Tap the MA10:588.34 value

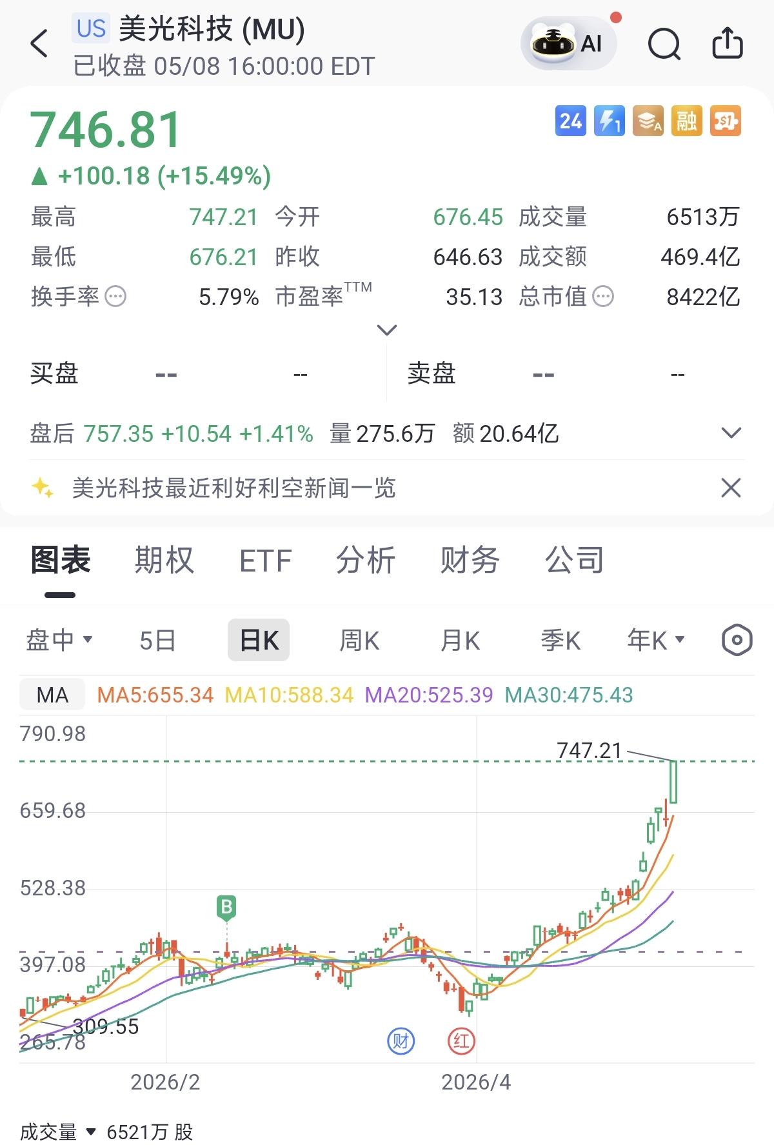coord(290,695)
